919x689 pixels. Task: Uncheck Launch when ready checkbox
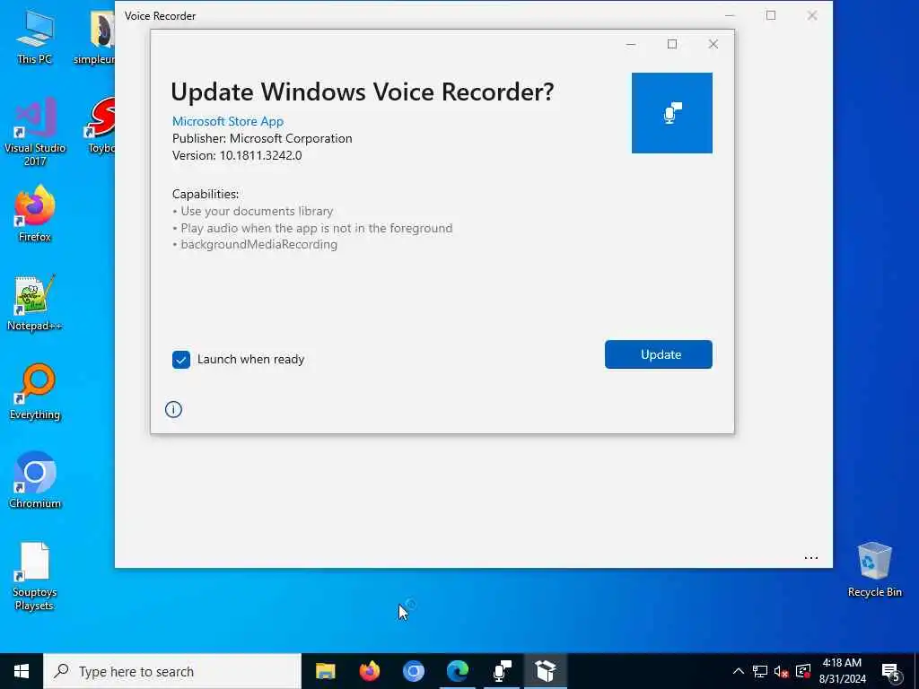coord(181,359)
